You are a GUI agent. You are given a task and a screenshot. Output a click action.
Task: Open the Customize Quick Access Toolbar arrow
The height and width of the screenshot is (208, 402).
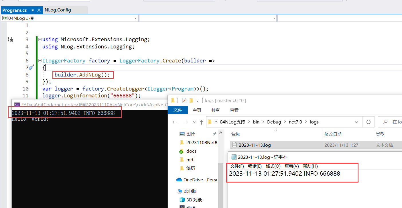click(x=198, y=101)
